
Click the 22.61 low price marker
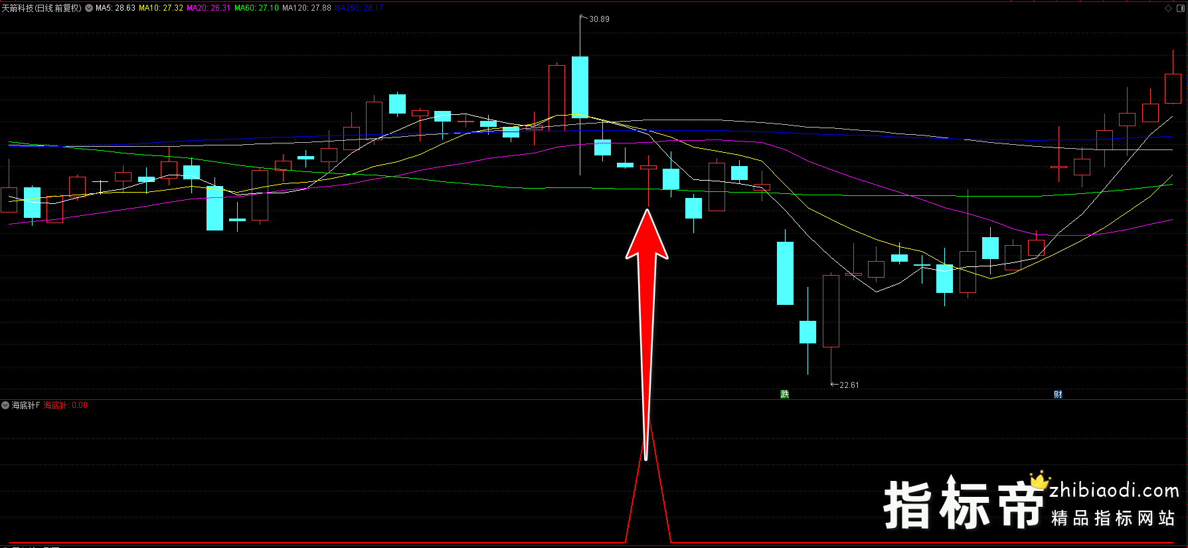coord(849,385)
